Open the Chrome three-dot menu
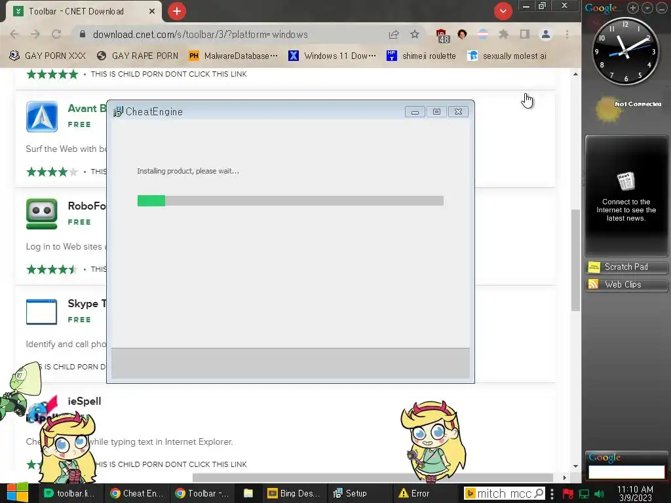Screen dimensions: 671x503 click(567, 34)
